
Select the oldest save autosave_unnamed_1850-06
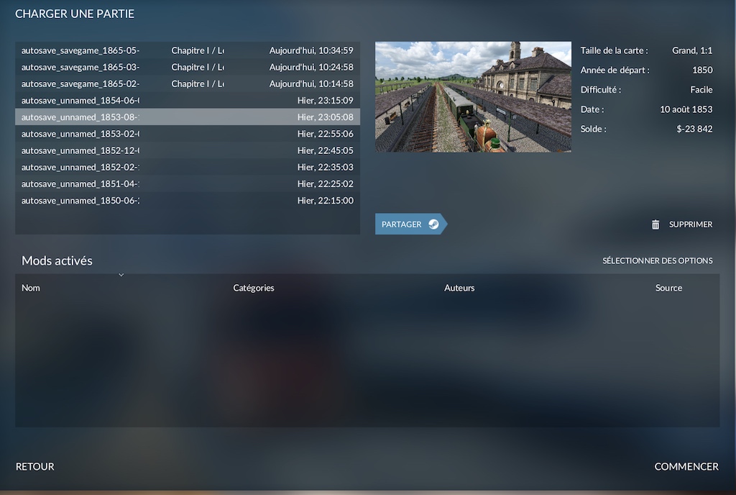pyautogui.click(x=188, y=201)
